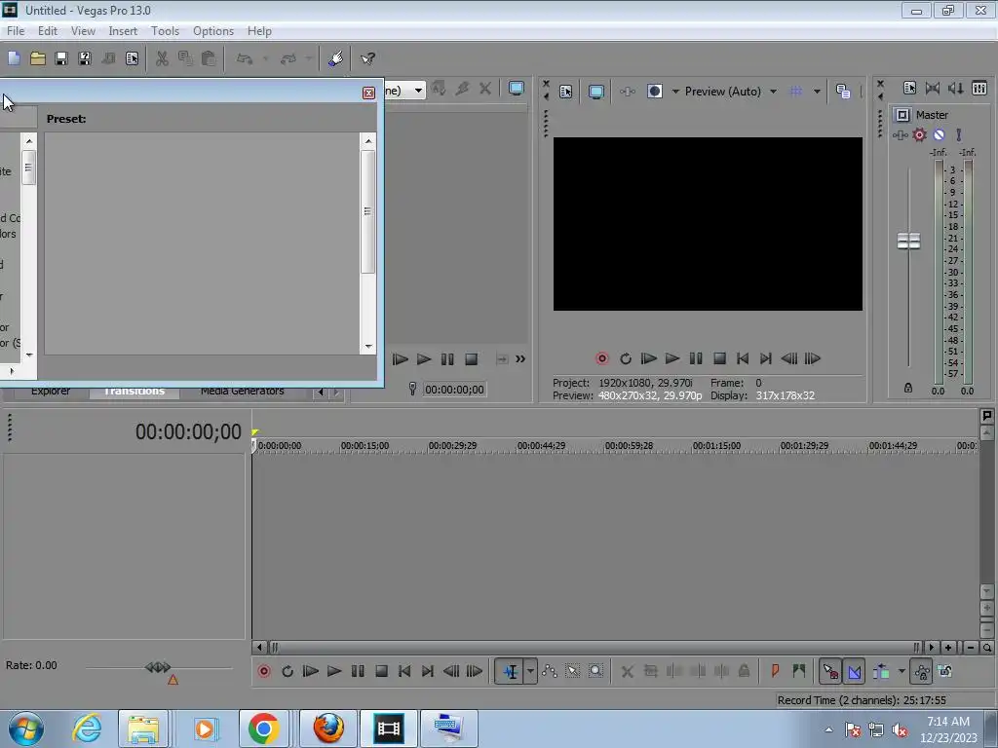Screen dimensions: 998x748
Task: Open the Edit menu
Action: click(x=48, y=31)
